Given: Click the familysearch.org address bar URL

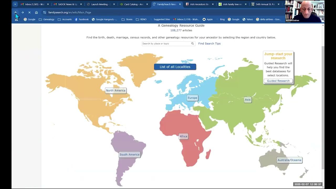Looking at the screenshot, I should pyautogui.click(x=70, y=12).
